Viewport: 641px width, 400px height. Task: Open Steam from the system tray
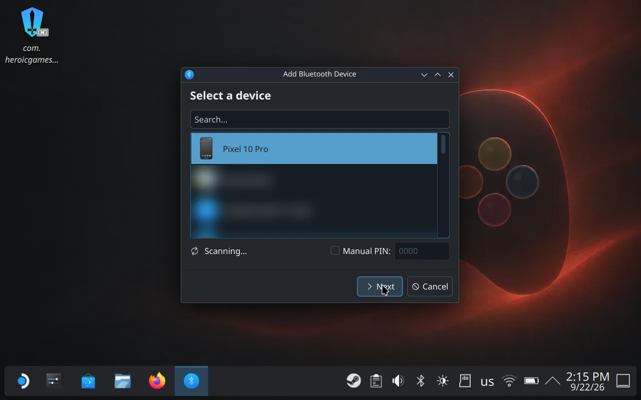(354, 381)
